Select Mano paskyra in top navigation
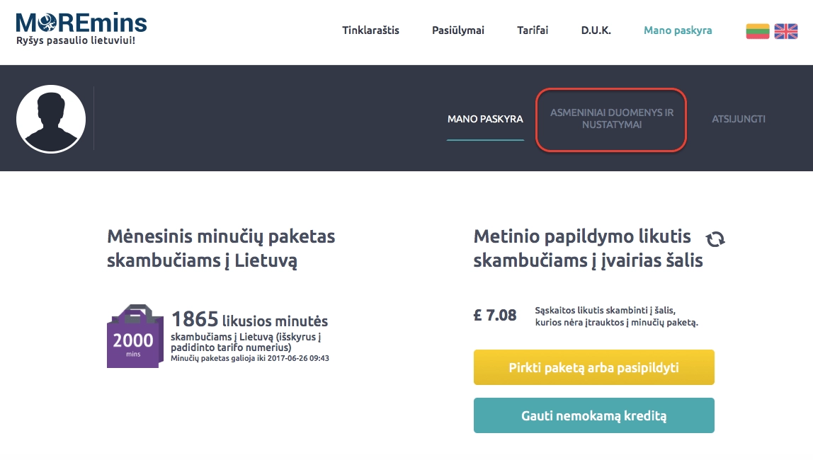 [x=678, y=30]
